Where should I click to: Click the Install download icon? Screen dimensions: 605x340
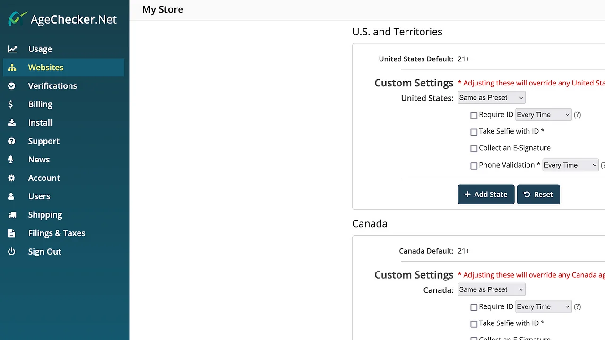coord(12,122)
